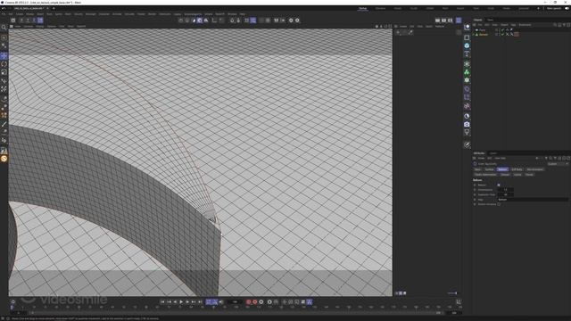Toggle the Autokeying button beside record
The image size is (571, 321).
pos(255,301)
